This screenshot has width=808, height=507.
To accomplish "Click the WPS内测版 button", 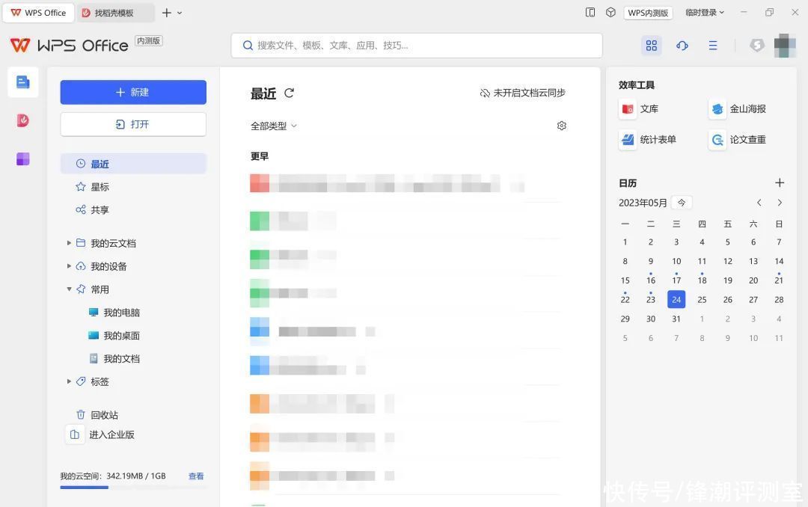I will [648, 13].
